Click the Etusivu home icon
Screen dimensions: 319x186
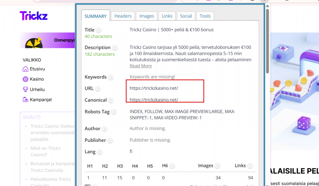25,69
